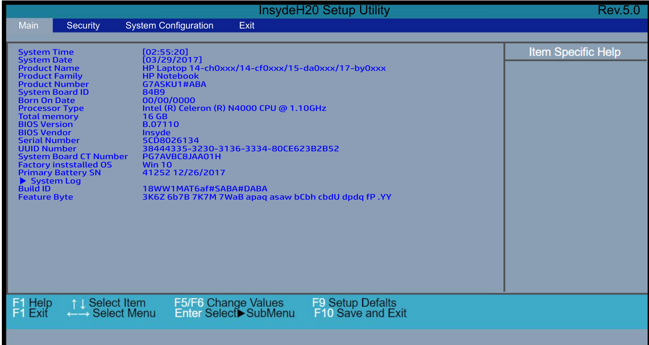
Task: Click the Serial Number value 5CD8026134
Action: click(171, 140)
